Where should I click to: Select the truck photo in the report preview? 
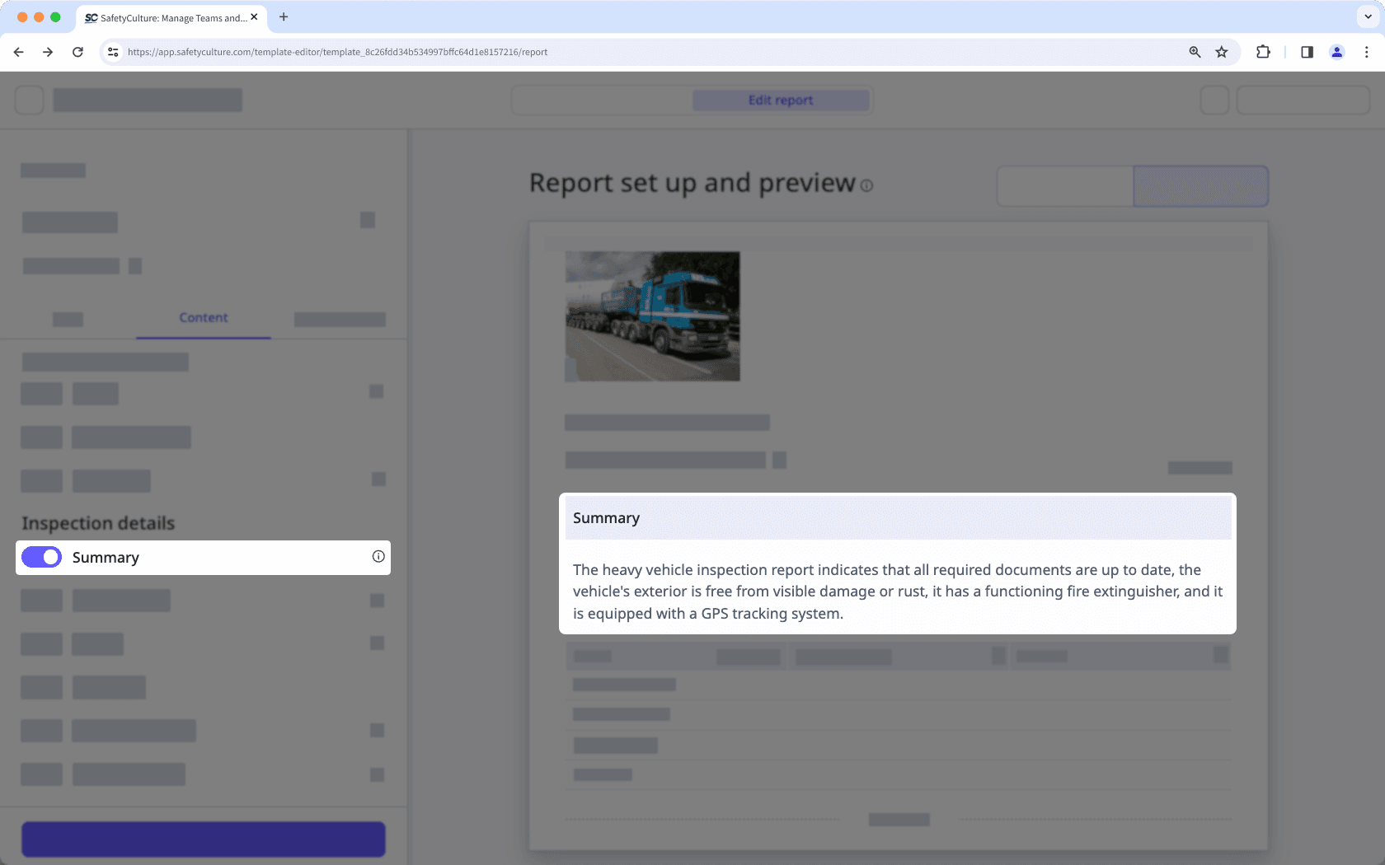[651, 316]
